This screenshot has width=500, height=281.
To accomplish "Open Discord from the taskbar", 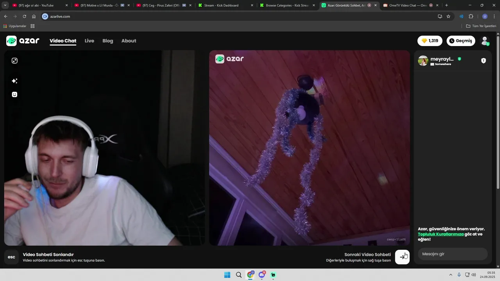I will coord(262,275).
